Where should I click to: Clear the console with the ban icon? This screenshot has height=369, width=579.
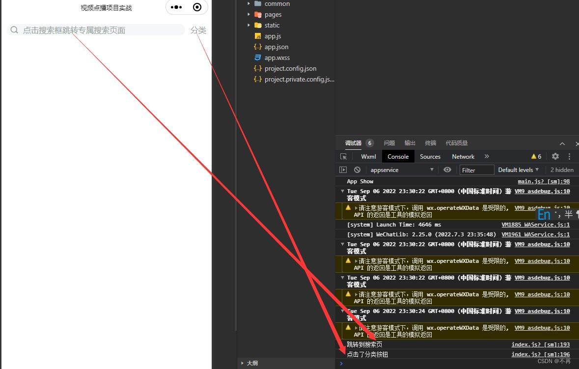357,170
